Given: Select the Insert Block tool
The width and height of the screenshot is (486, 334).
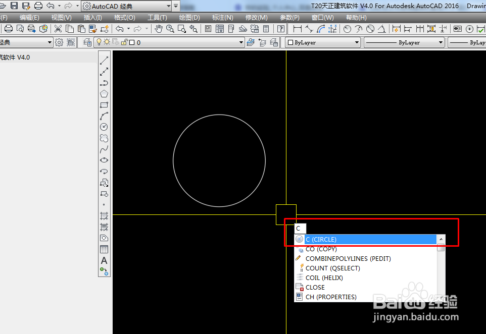Looking at the screenshot, I should [104, 183].
